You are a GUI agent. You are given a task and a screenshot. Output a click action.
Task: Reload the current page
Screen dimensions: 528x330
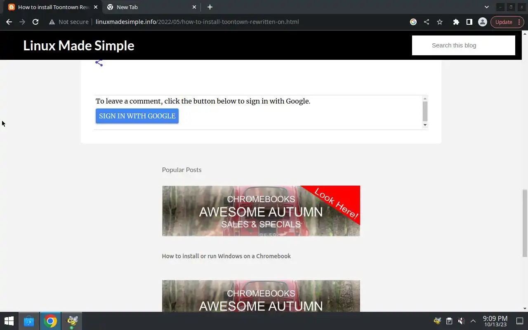[35, 22]
